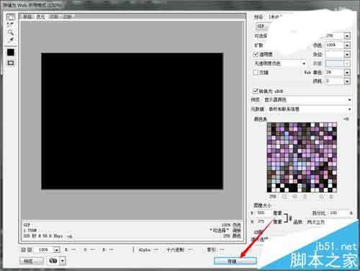Select the Eyedropper tool
Screen dimensions: 360x271
pyautogui.click(x=10, y=40)
